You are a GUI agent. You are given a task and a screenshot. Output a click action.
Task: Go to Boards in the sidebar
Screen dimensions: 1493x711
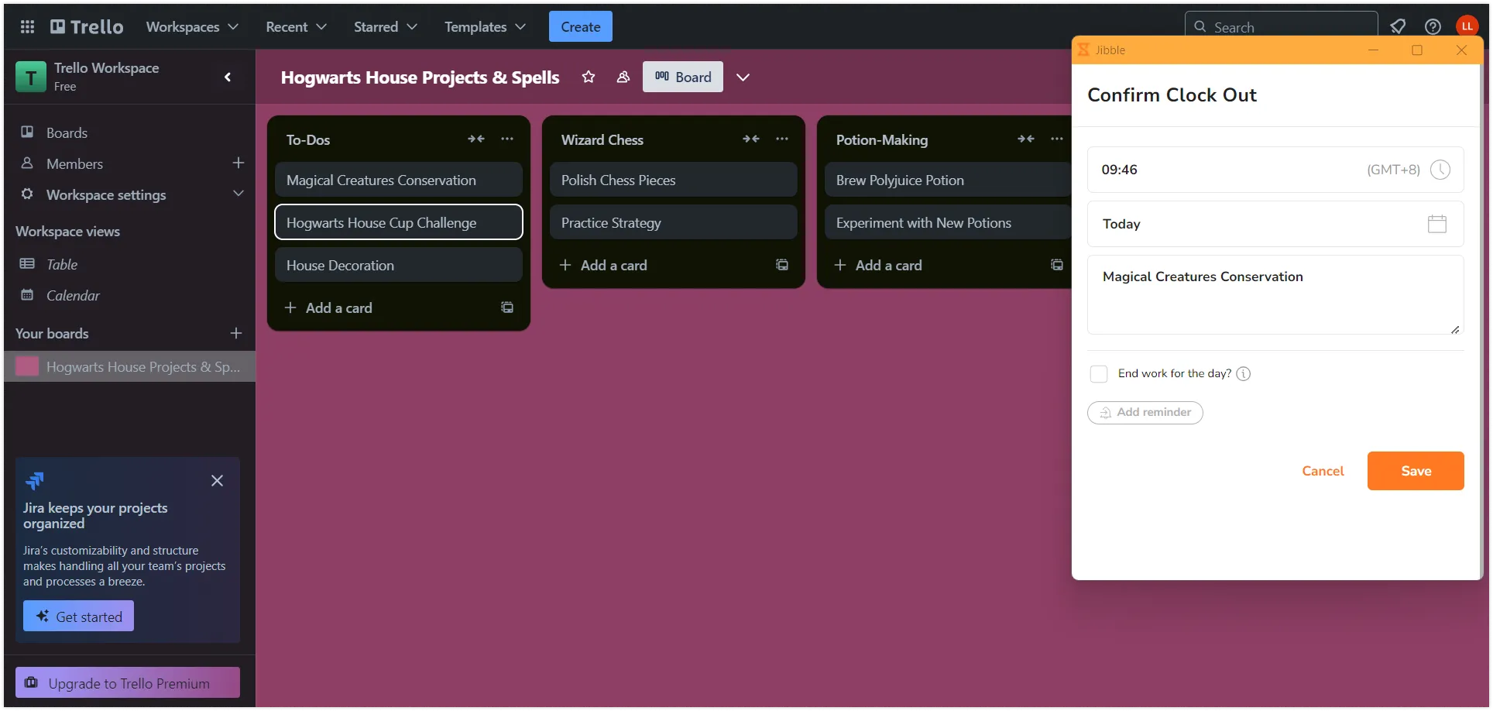(67, 132)
